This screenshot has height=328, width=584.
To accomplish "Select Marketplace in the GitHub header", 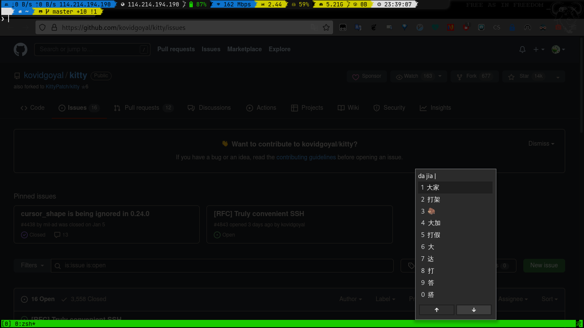I will tap(244, 49).
